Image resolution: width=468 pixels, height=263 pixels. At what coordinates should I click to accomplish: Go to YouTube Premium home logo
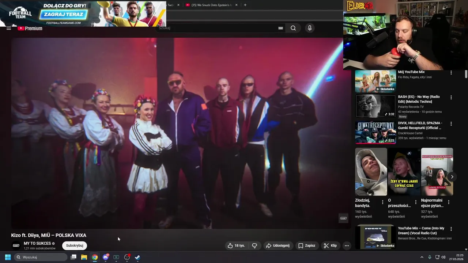tap(30, 28)
